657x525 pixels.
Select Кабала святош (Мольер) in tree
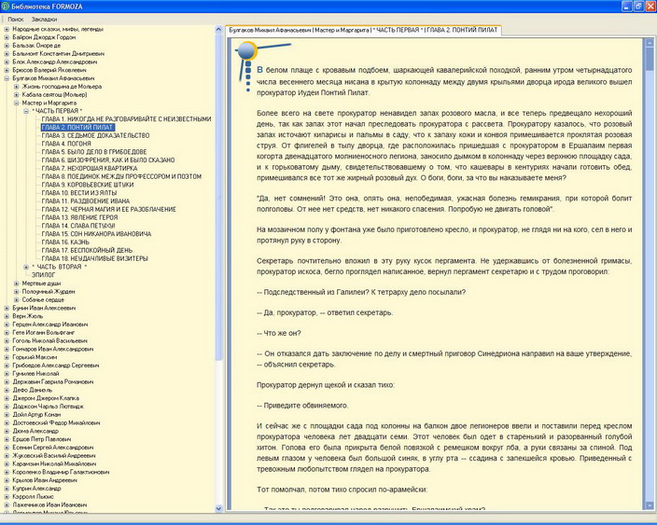(x=54, y=94)
